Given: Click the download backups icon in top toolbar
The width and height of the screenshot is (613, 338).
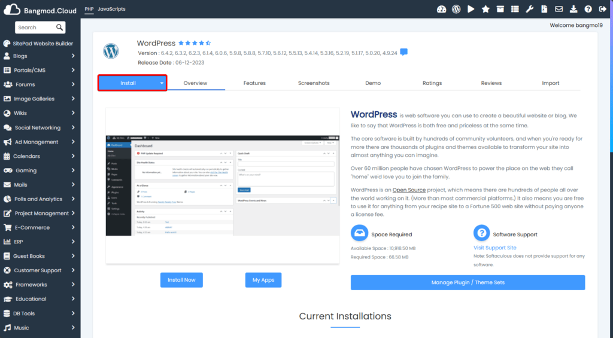Looking at the screenshot, I should [x=573, y=9].
